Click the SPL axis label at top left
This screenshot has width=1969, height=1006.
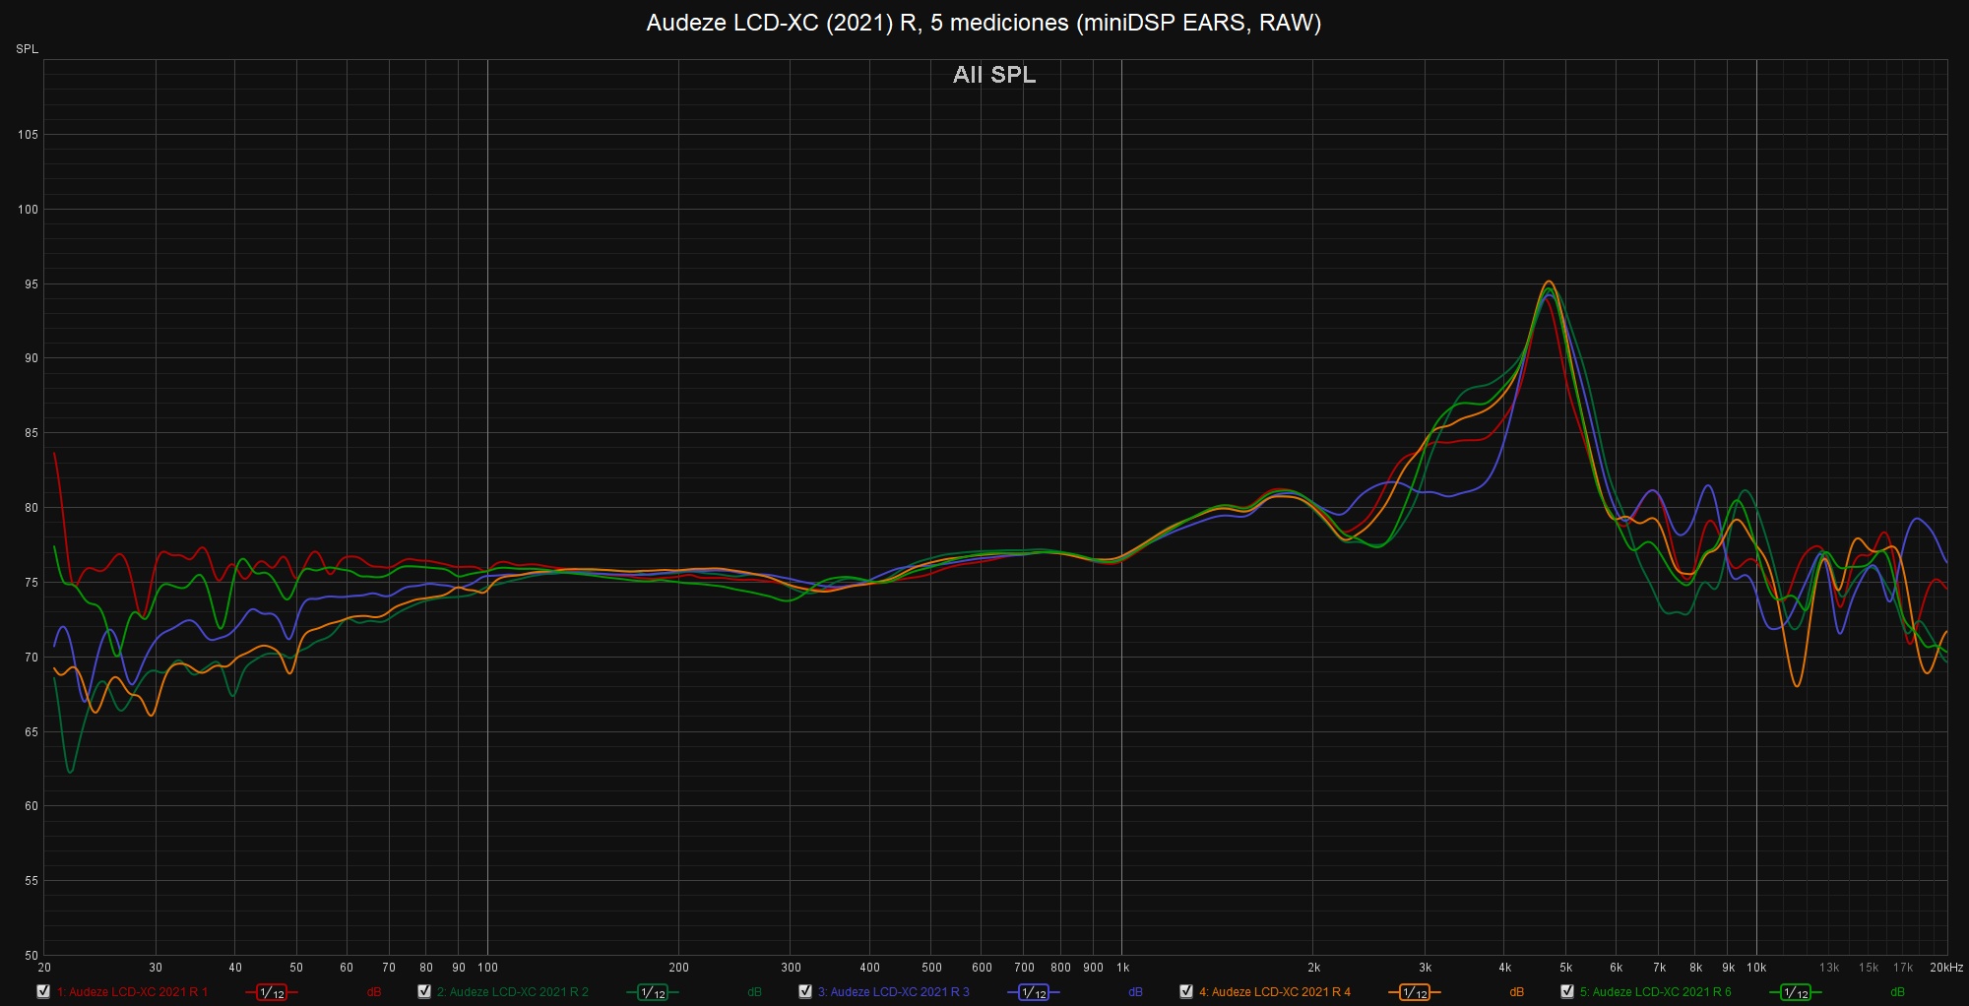(28, 49)
